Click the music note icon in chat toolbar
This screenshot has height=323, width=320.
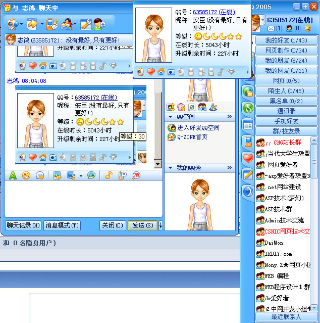tap(108, 175)
